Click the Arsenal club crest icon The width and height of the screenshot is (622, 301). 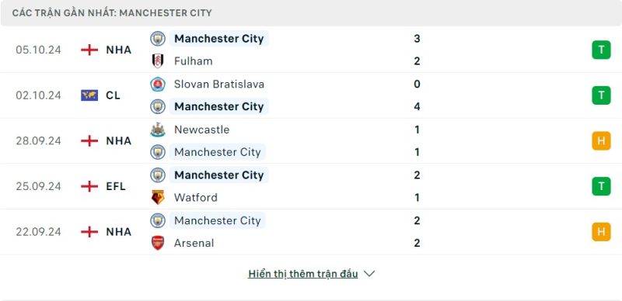pyautogui.click(x=158, y=243)
